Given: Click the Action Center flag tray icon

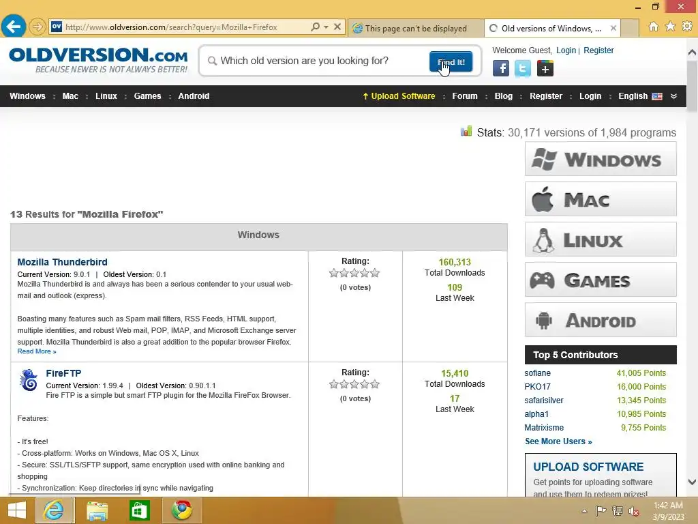Looking at the screenshot, I should pos(601,510).
